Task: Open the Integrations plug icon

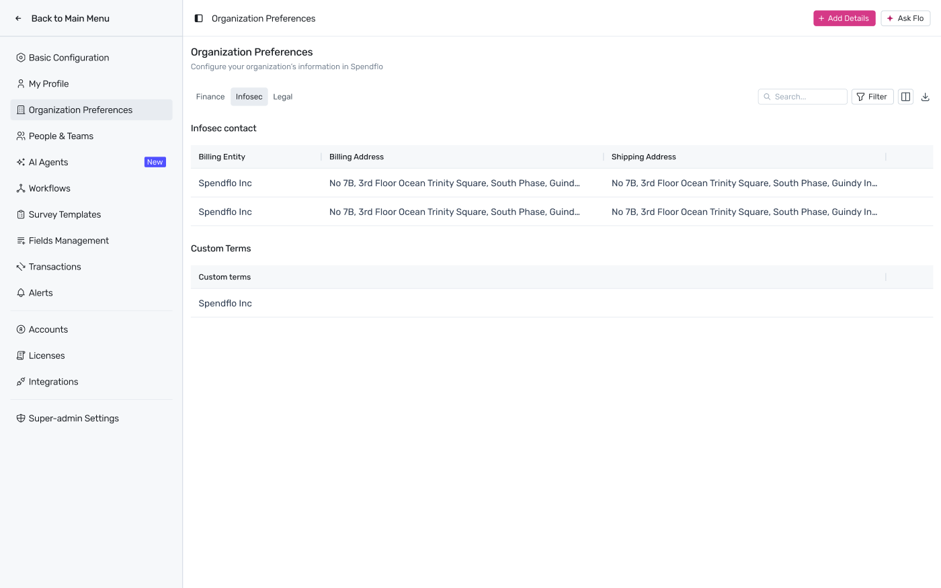Action: (21, 382)
